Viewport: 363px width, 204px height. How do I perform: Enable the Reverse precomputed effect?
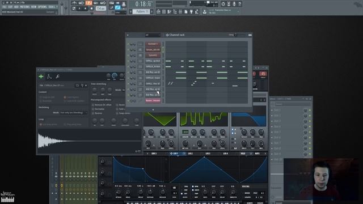(x=97, y=113)
